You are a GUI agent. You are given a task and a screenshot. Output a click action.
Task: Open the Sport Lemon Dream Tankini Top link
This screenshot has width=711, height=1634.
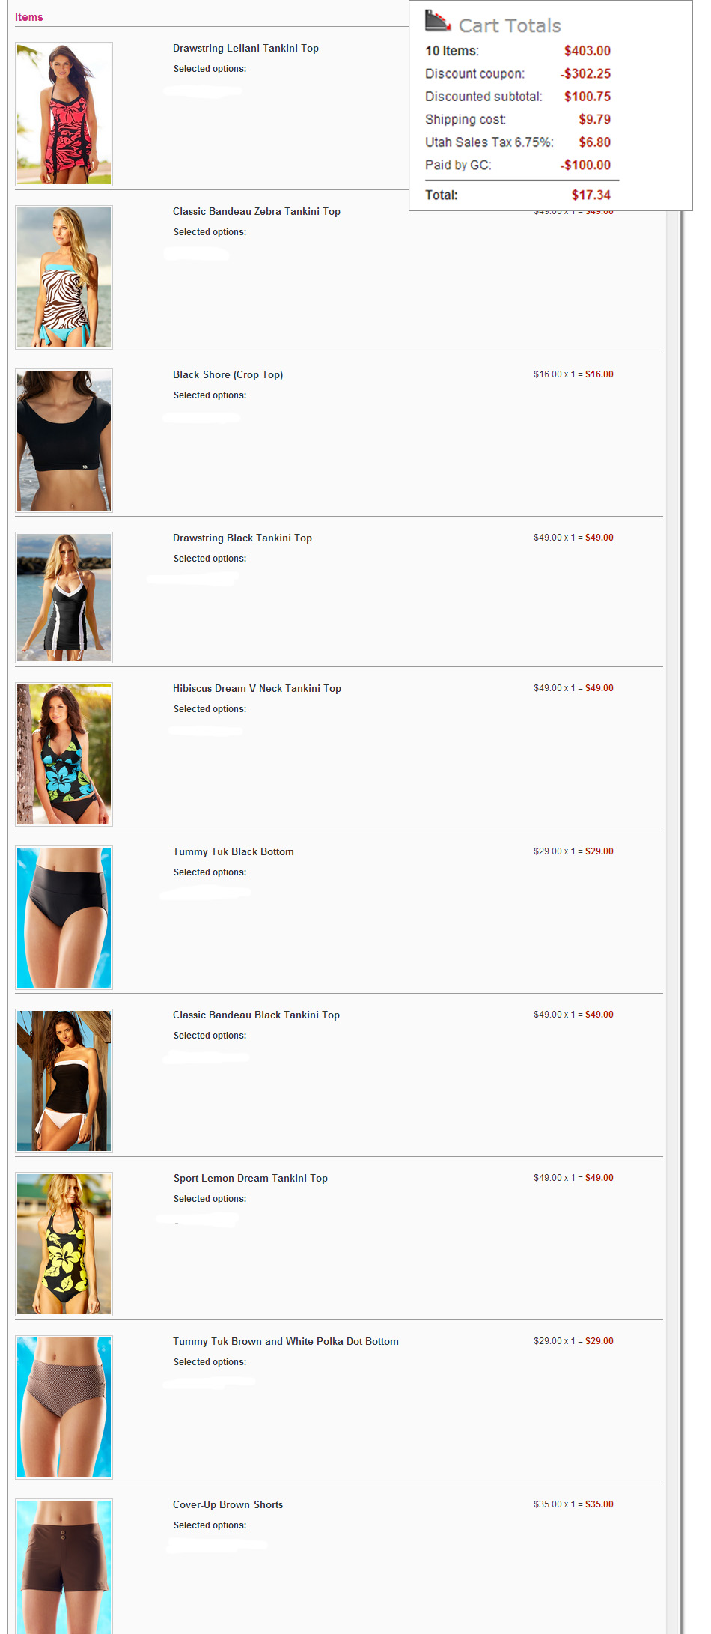pos(251,1178)
